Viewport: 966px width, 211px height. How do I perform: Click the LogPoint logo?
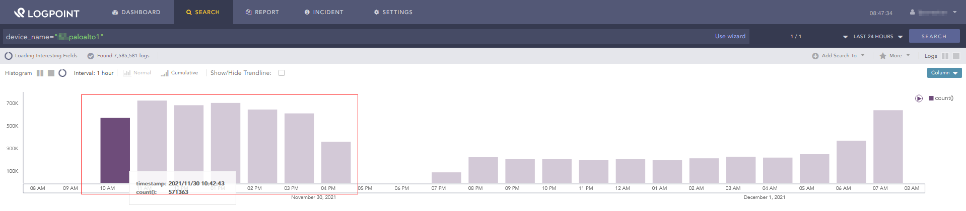47,13
